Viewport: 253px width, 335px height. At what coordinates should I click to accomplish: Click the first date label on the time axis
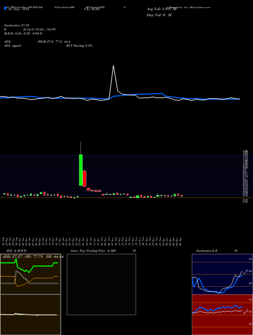coord(4,242)
